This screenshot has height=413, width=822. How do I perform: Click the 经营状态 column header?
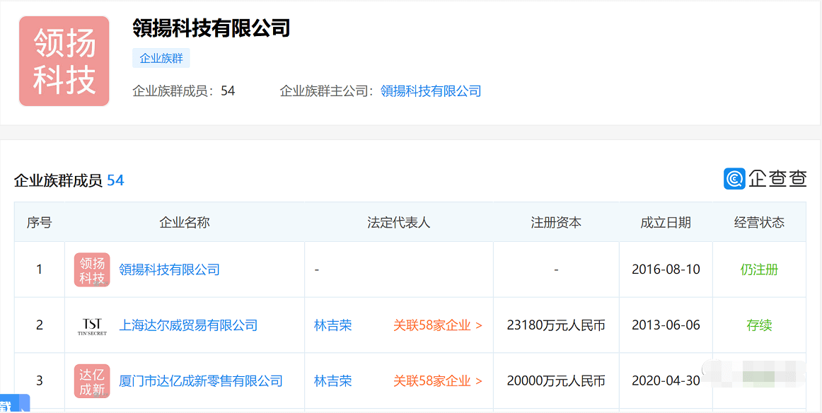tap(759, 223)
